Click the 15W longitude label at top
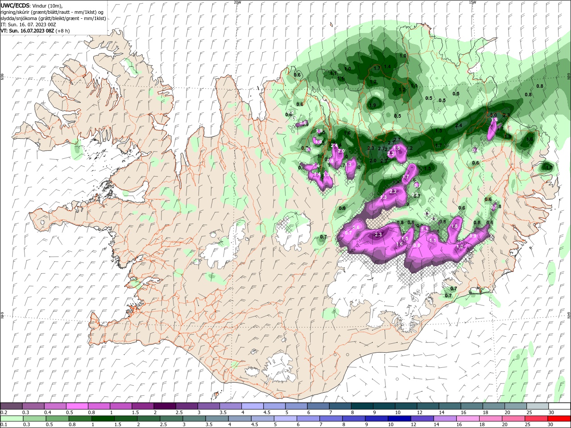The width and height of the screenshot is (571, 428). point(472,2)
